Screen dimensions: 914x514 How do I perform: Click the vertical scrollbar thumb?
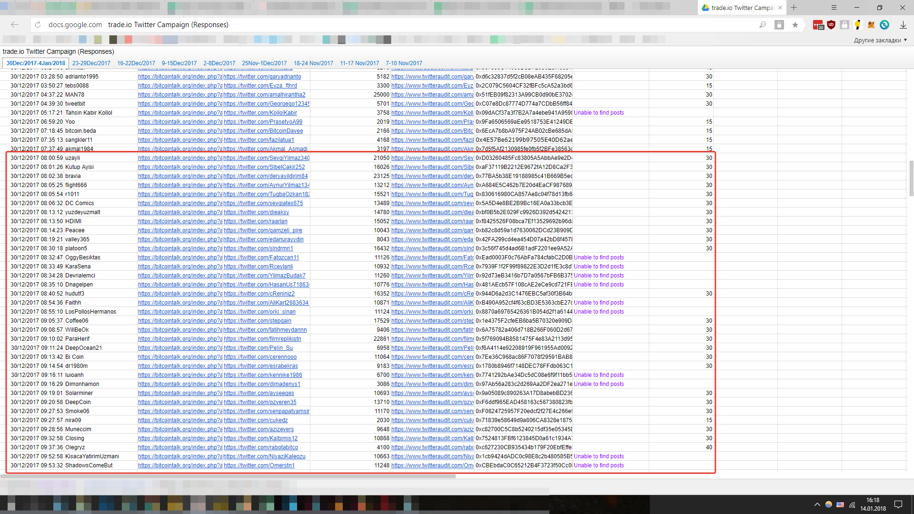coord(911,178)
